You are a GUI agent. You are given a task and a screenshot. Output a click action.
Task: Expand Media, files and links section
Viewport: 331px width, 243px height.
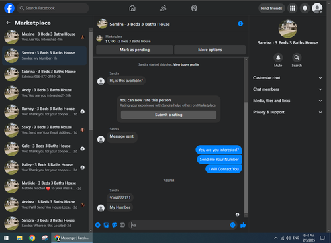(x=287, y=101)
